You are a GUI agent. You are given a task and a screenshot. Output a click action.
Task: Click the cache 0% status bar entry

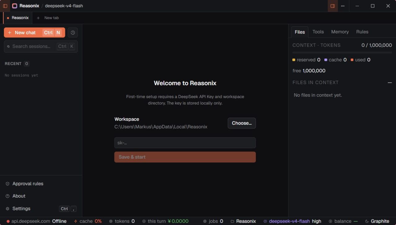[x=88, y=221]
